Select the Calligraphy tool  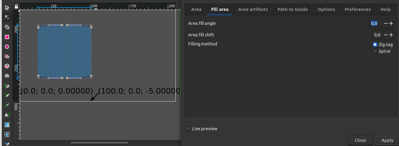pos(7,105)
